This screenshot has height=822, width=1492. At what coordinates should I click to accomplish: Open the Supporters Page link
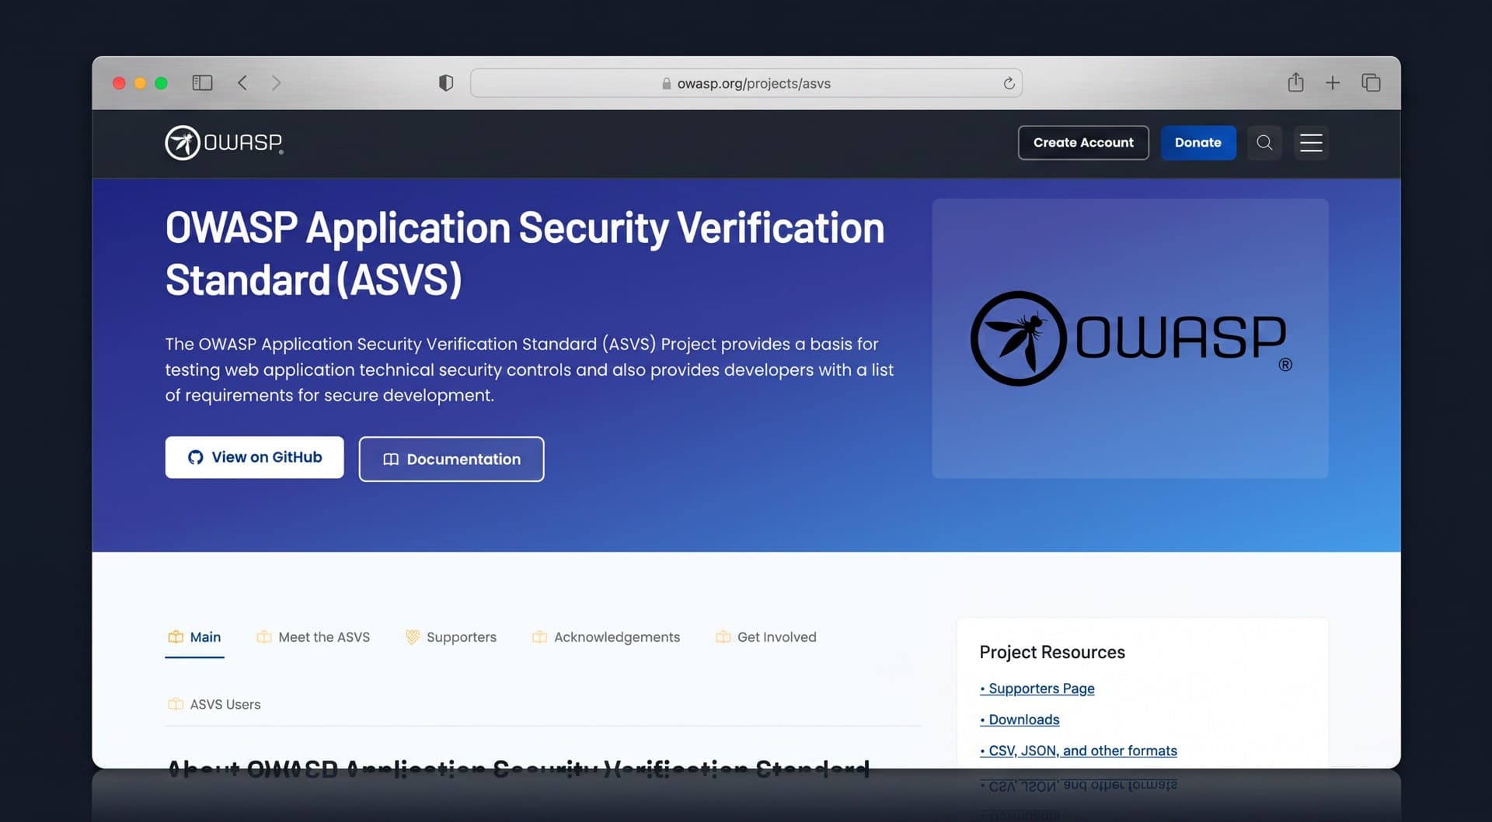pyautogui.click(x=1037, y=688)
